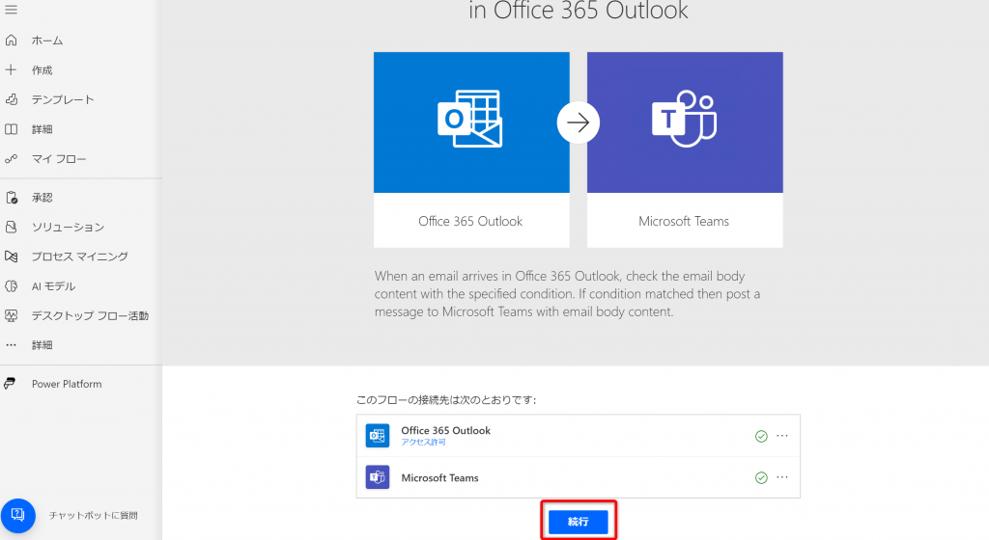Click the このフローの接続先は次のとおりです heading
The width and height of the screenshot is (989, 540).
pos(446,399)
